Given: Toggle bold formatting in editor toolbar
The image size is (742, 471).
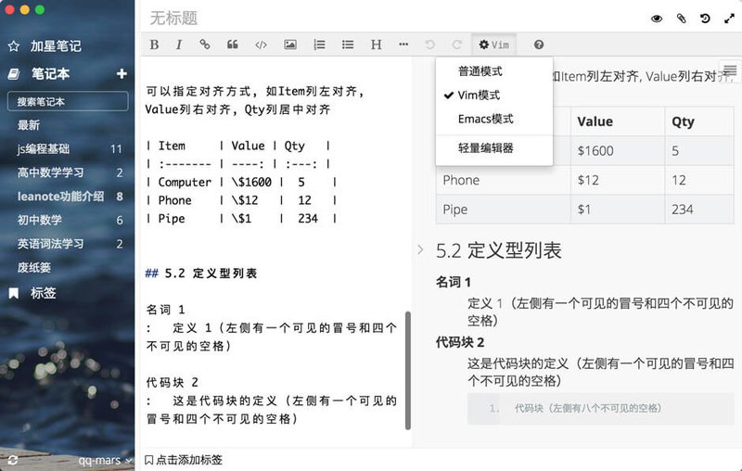Looking at the screenshot, I should tap(154, 45).
